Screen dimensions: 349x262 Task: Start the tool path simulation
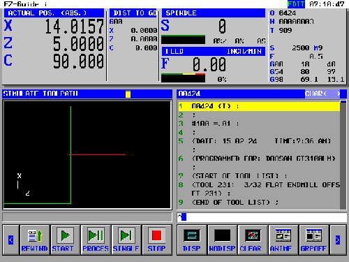pos(65,240)
